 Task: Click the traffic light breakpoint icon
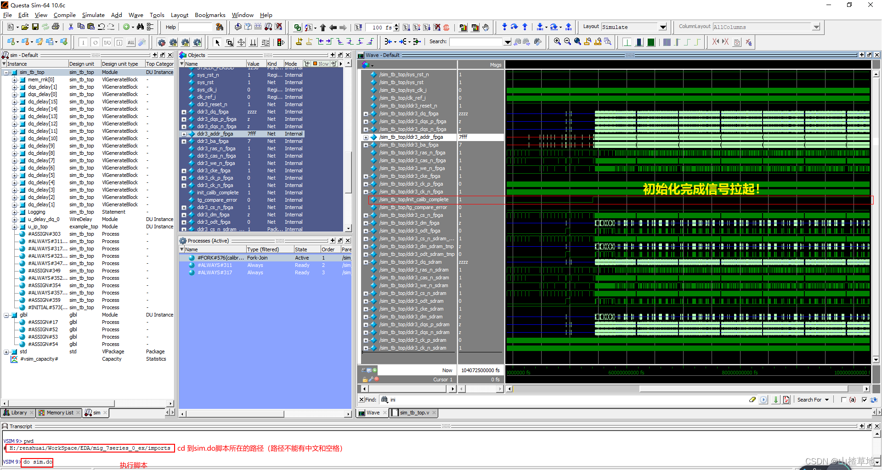(x=281, y=42)
